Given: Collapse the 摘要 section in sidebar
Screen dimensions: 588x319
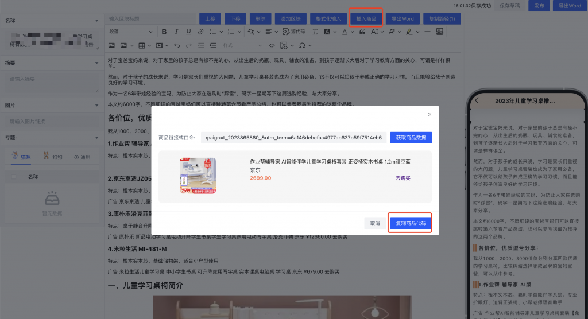Looking at the screenshot, I should 96,63.
